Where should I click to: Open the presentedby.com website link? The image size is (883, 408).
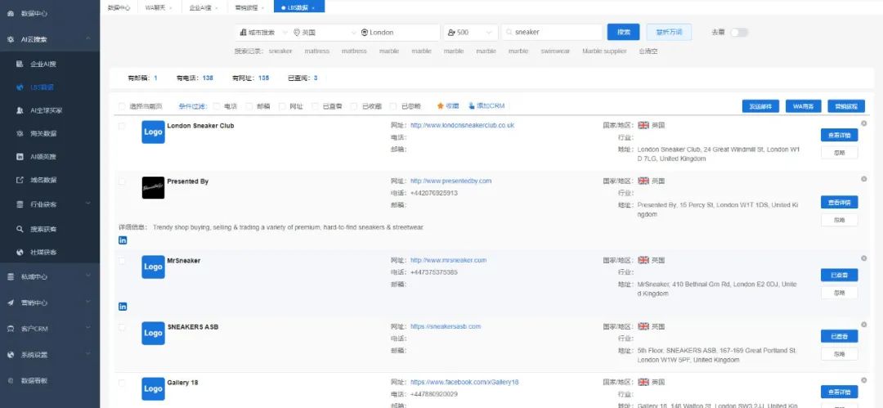point(450,181)
